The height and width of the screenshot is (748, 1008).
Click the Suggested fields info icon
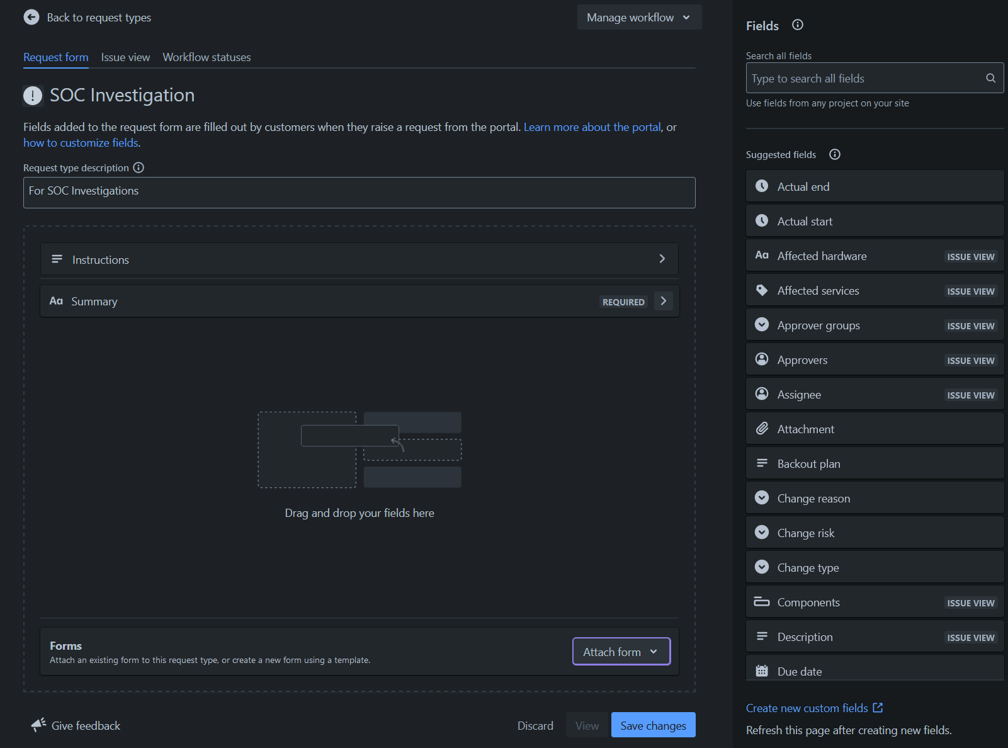pos(835,155)
